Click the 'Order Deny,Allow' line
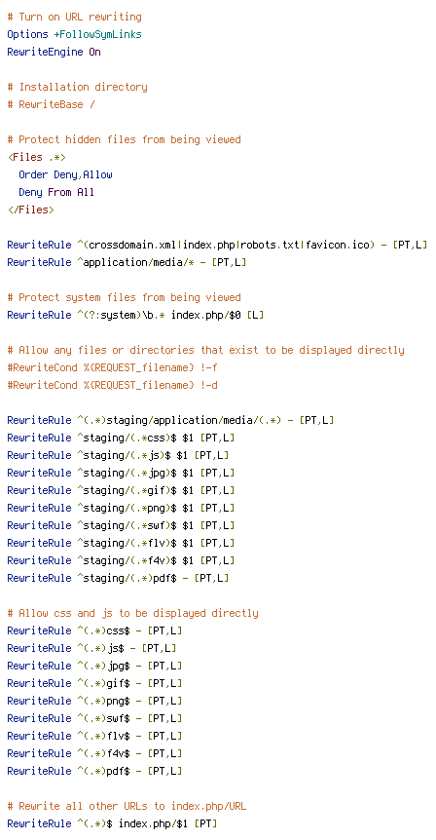The width and height of the screenshot is (436, 840). pos(66,174)
